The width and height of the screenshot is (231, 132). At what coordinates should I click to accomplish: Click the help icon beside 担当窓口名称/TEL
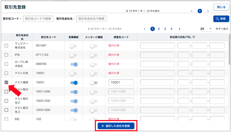194,37
